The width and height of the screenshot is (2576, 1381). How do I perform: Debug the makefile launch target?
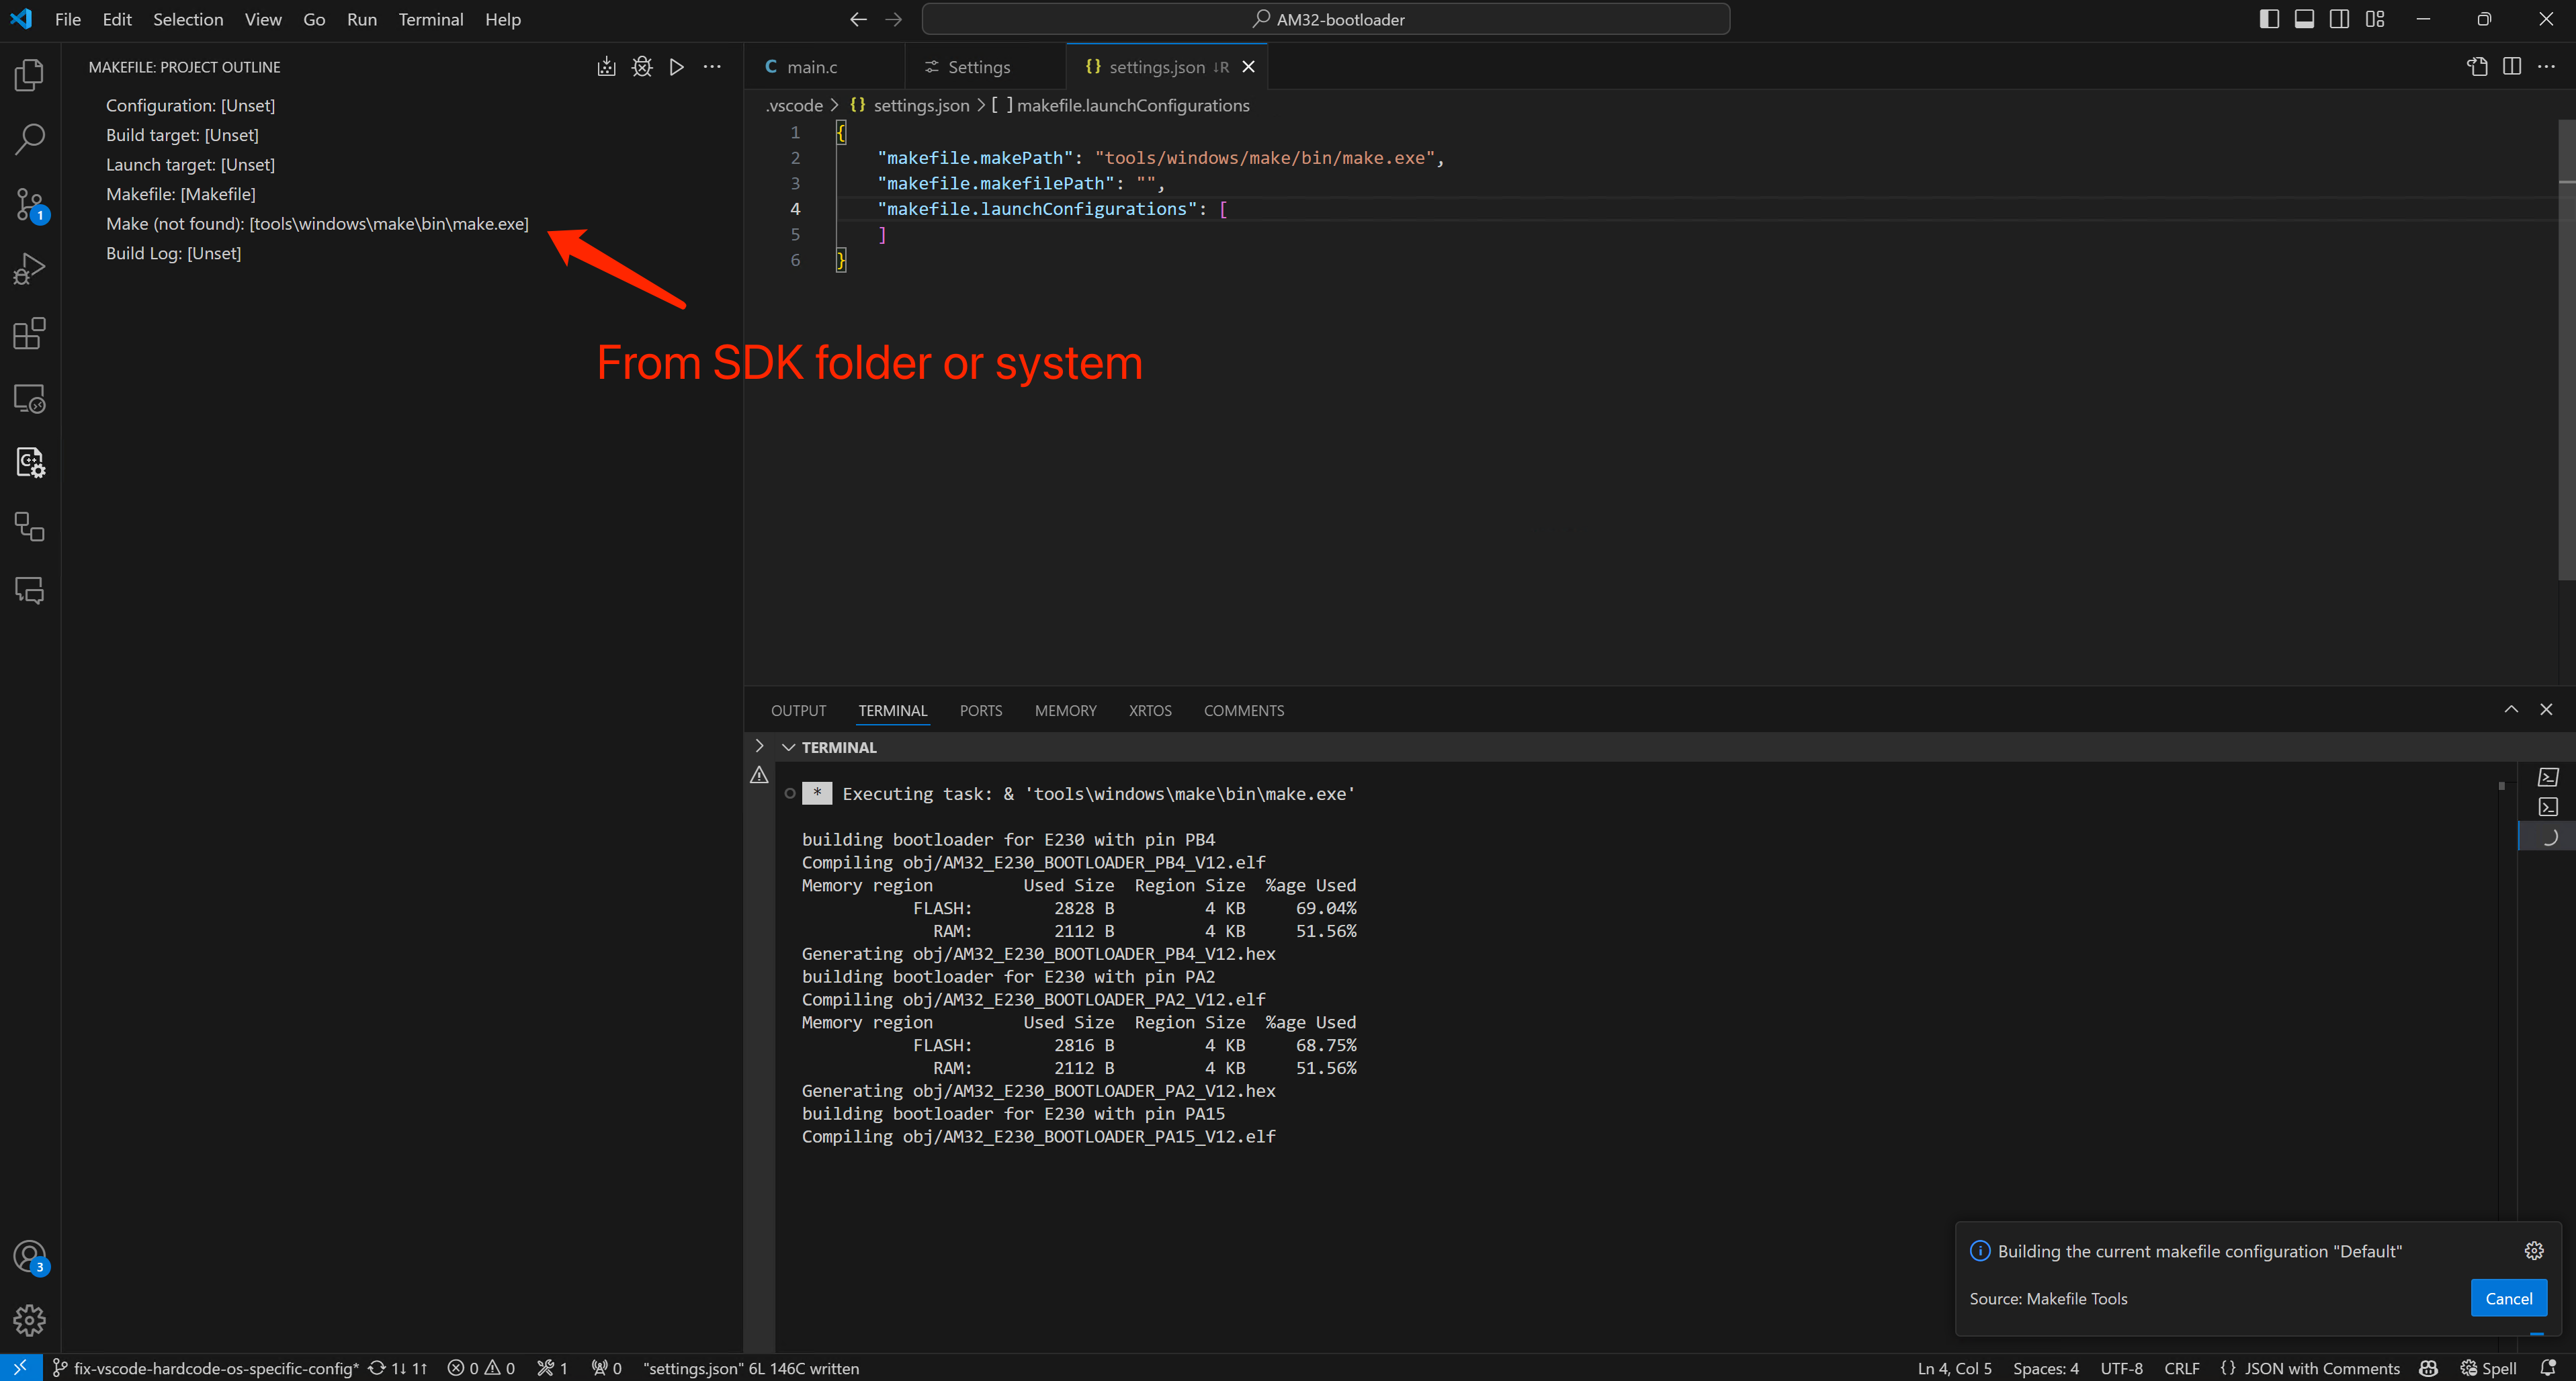point(642,67)
